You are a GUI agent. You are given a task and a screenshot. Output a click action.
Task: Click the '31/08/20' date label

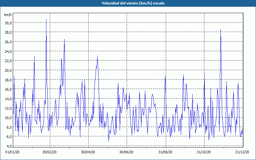coord(165,152)
